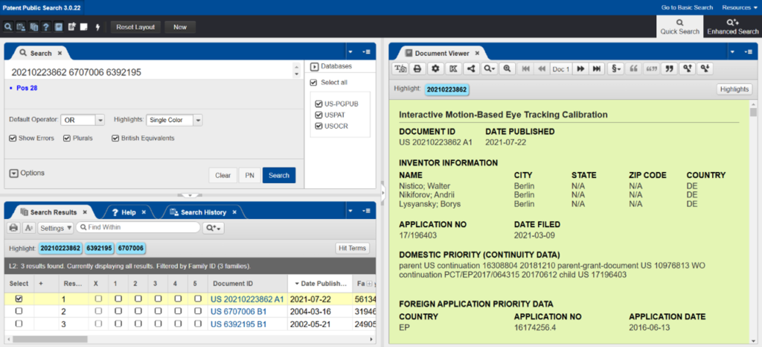The width and height of the screenshot is (762, 347).
Task: Uncheck the USPAT database
Action: coord(318,115)
